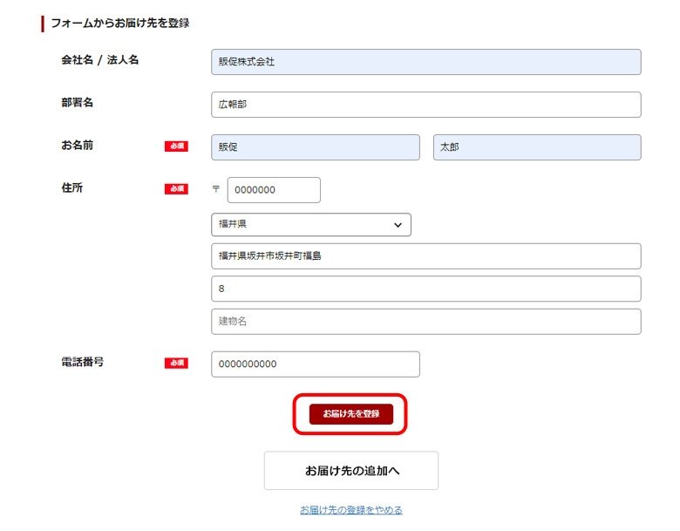Click the 〒 postal mark symbol
Viewport: 680px width, 531px height.
(216, 190)
